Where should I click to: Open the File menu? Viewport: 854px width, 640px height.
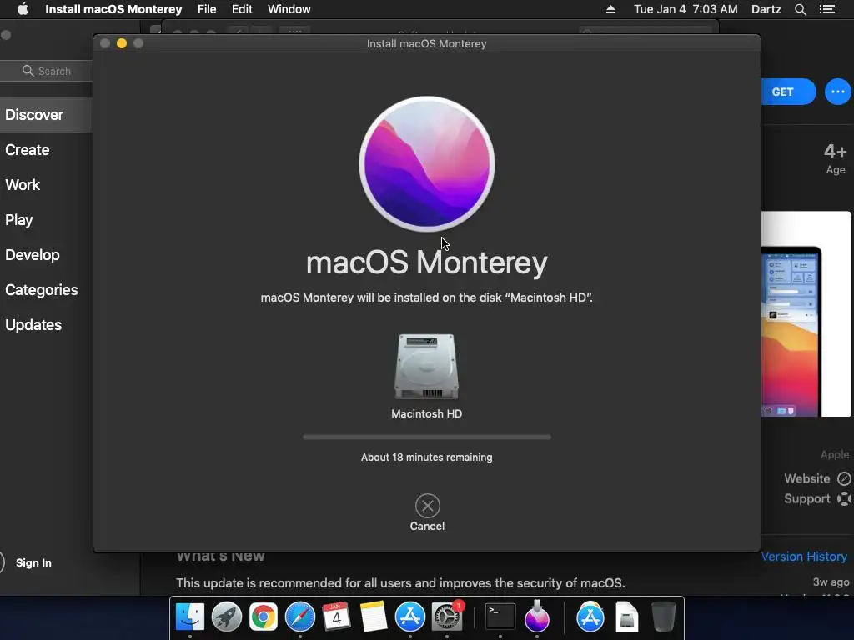click(207, 9)
